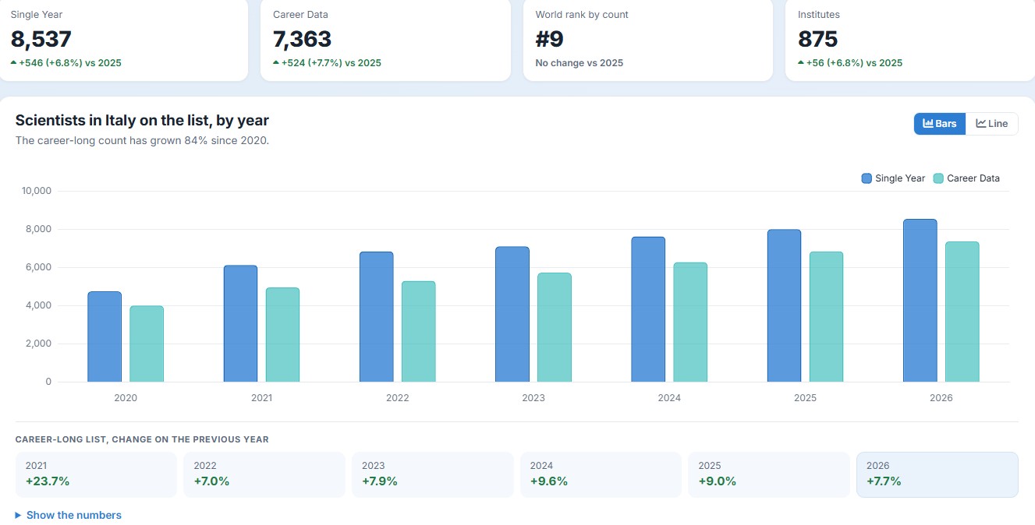Select the 2025 Career Data bar

pos(826,317)
